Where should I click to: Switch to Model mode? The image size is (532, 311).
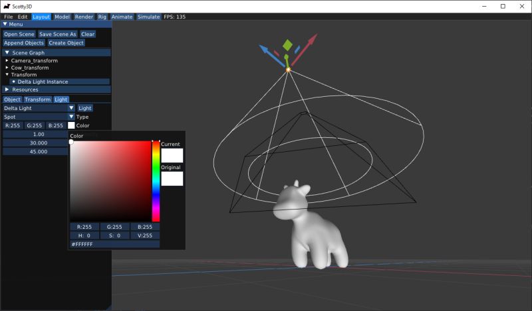[62, 17]
